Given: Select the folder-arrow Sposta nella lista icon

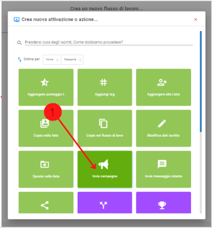Looking at the screenshot, I should [x=44, y=164].
